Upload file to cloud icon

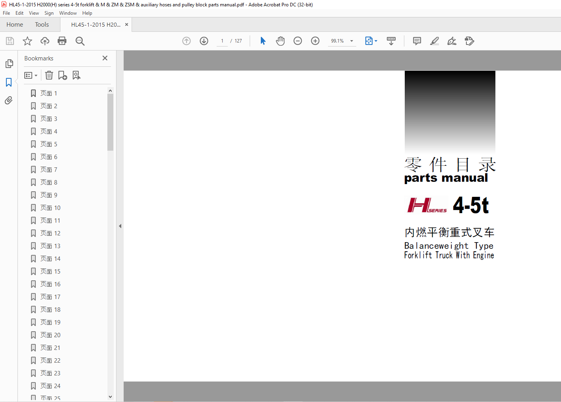45,41
